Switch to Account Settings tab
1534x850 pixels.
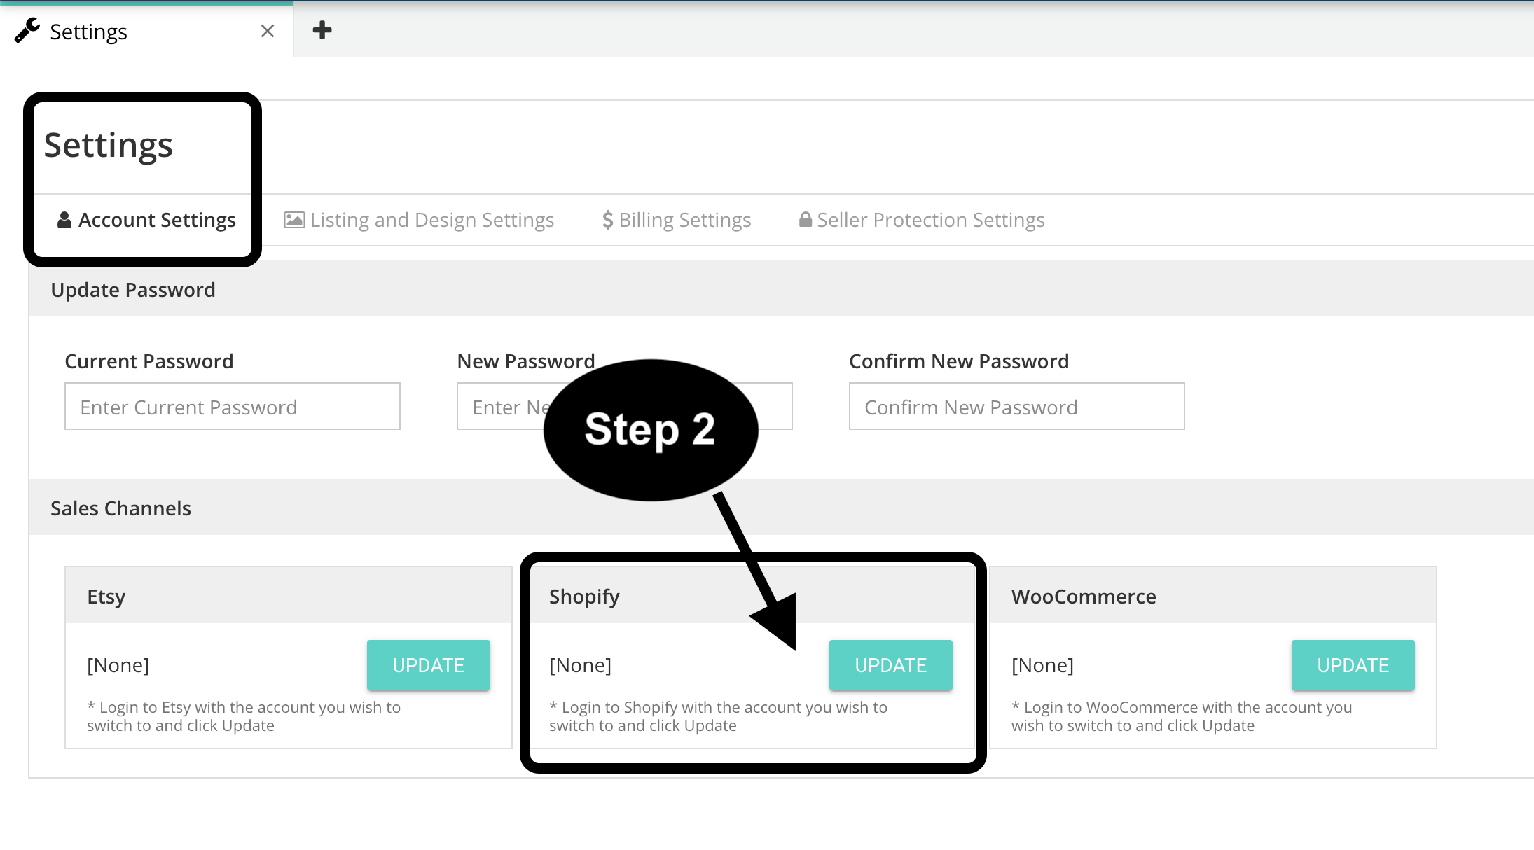[157, 220]
